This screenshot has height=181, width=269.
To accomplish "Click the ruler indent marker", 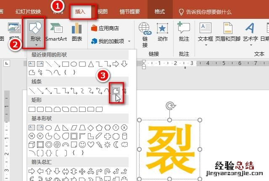I will [x=144, y=64].
